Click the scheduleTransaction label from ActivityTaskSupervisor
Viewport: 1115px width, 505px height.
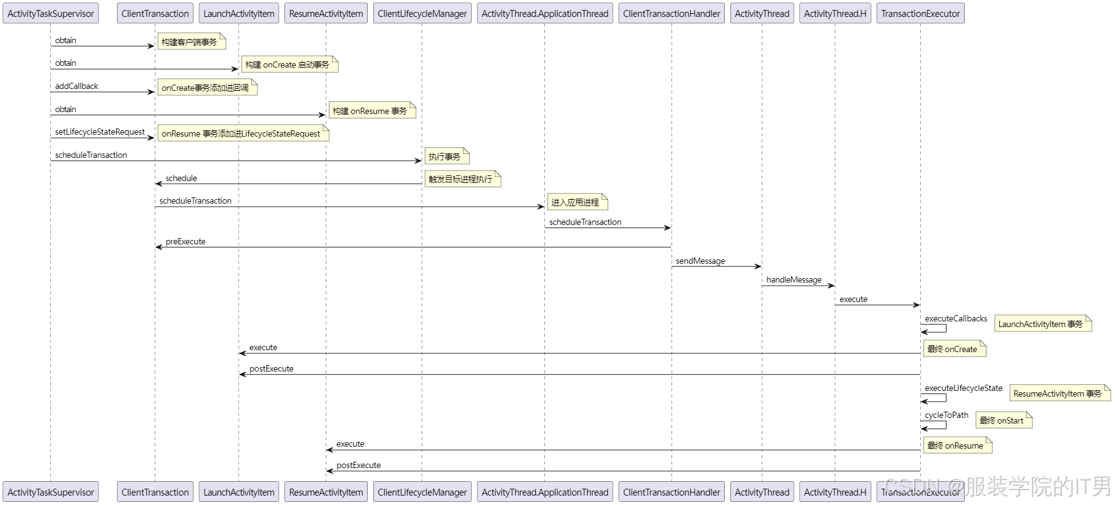pos(91,155)
